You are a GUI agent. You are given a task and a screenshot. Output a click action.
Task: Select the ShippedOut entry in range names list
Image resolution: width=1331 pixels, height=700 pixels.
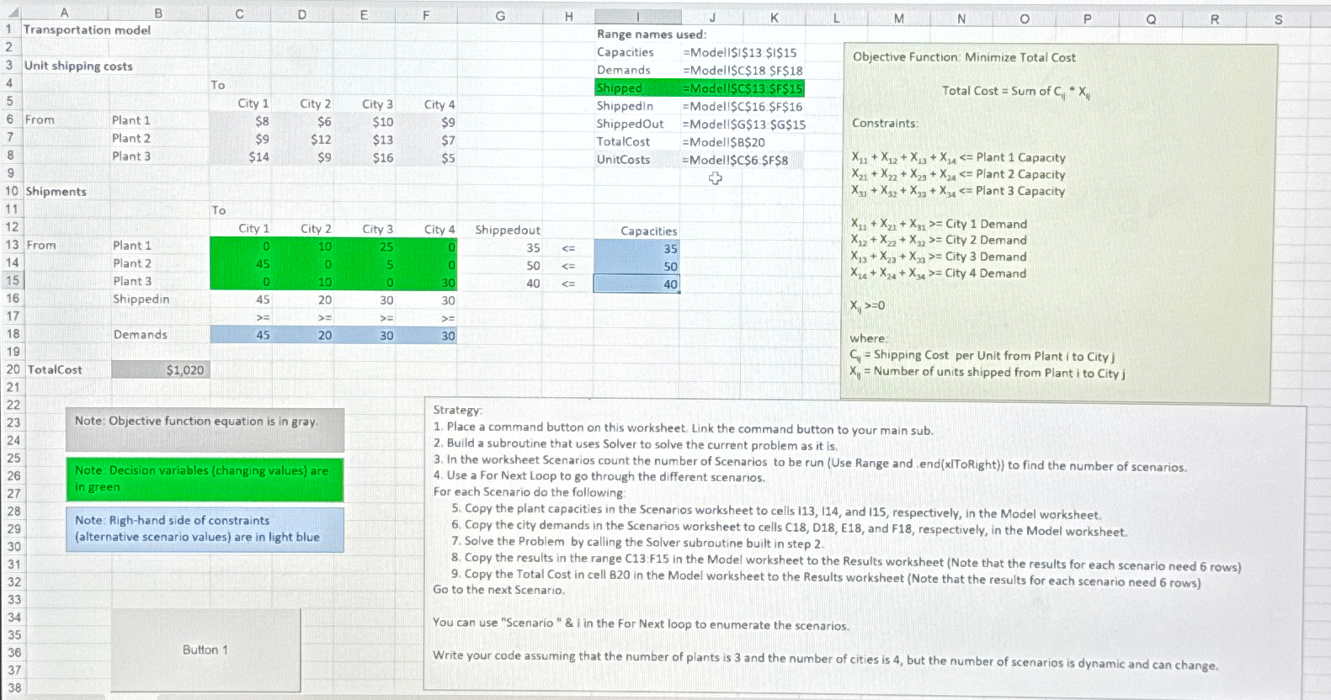(x=630, y=124)
